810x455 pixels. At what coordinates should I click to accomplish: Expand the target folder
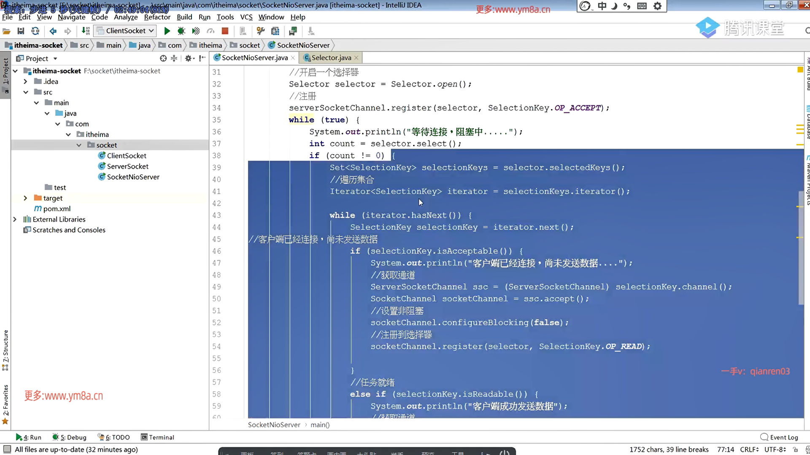(x=25, y=198)
